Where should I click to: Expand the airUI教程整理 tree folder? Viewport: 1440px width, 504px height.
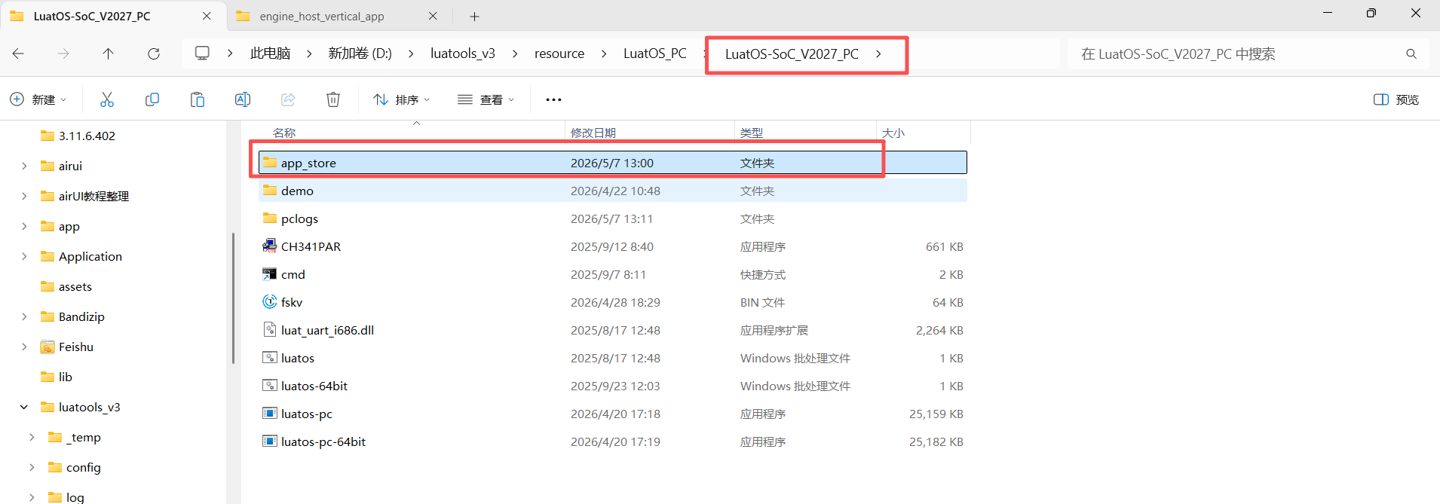pos(24,196)
